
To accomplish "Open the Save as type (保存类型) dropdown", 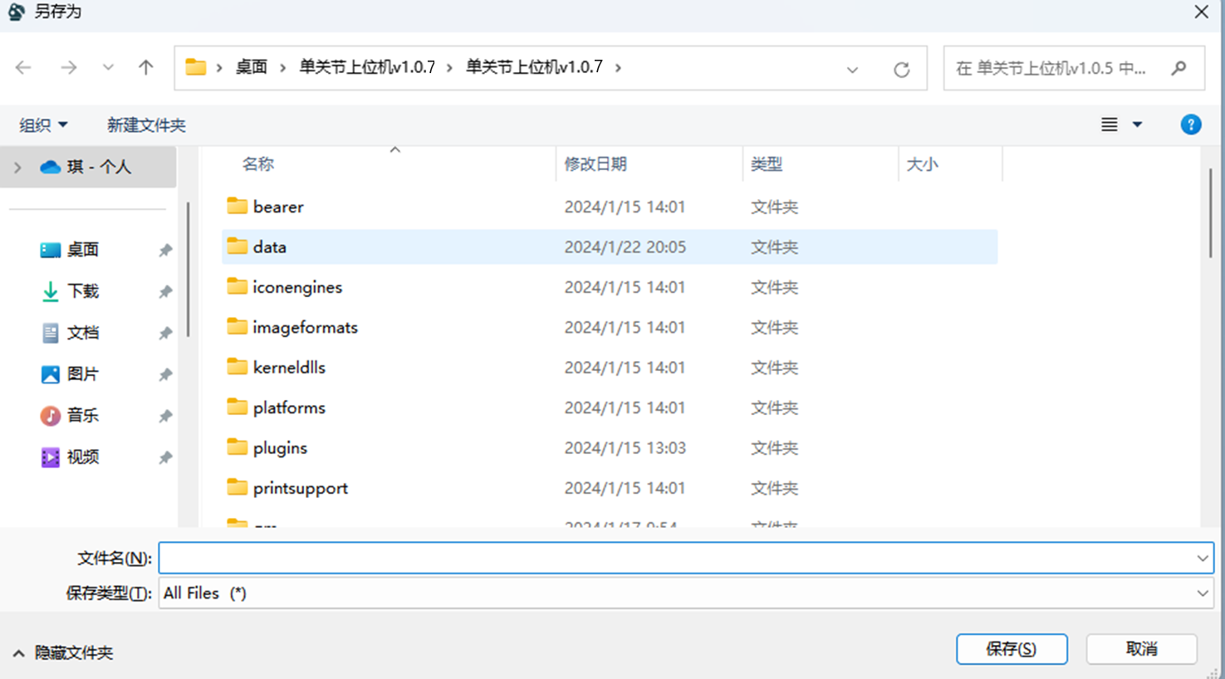I will pos(1202,594).
